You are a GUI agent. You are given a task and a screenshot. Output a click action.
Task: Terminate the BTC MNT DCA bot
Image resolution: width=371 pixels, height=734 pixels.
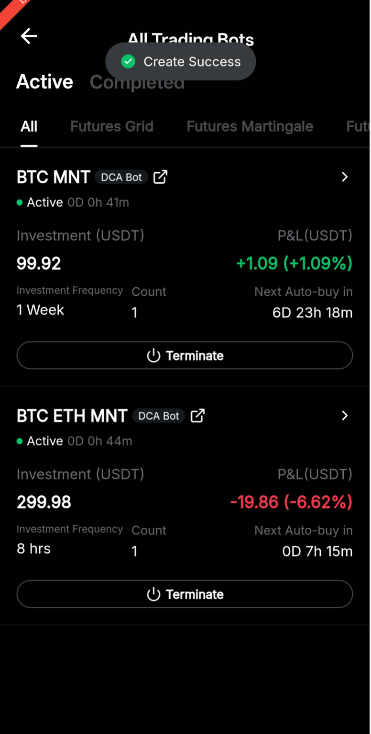[x=185, y=356]
